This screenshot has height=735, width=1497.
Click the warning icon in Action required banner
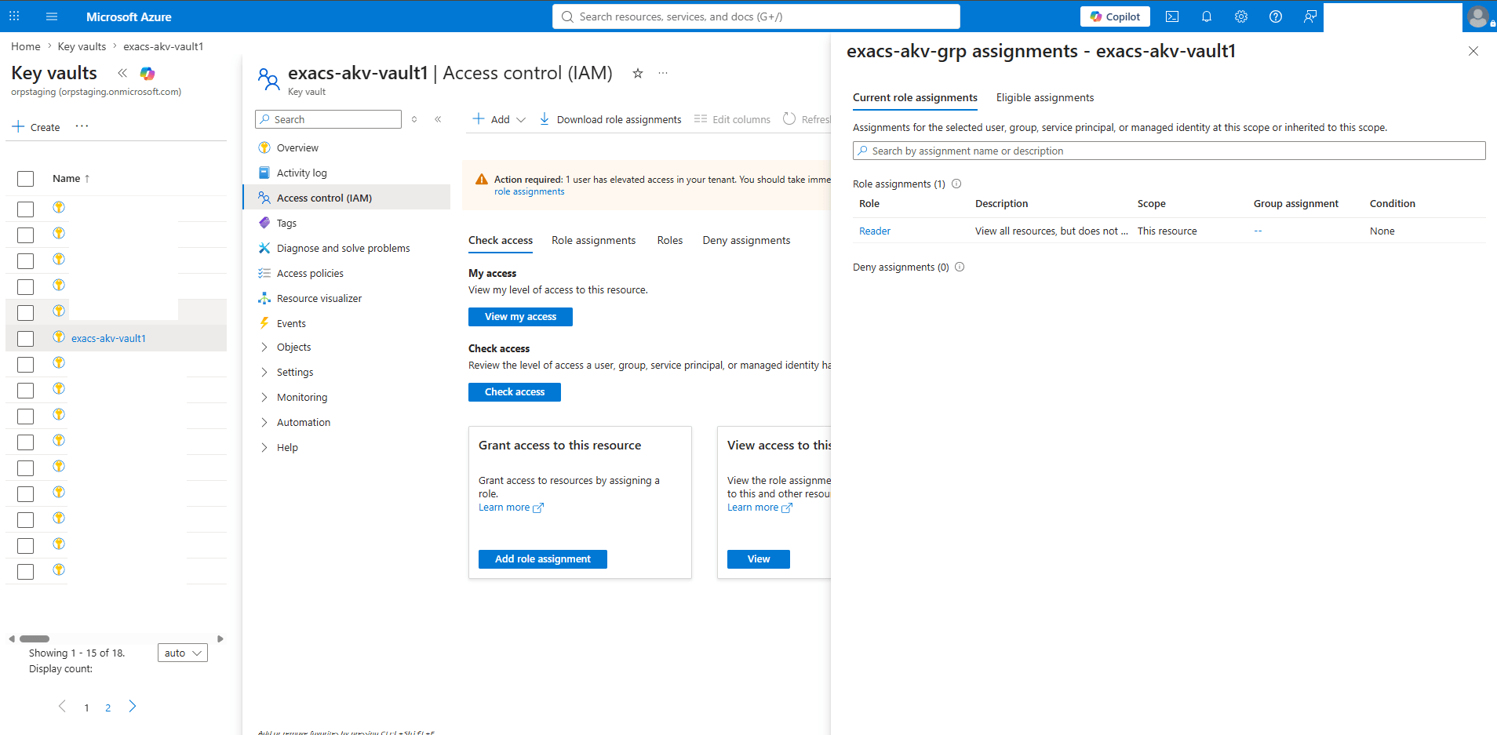(482, 180)
